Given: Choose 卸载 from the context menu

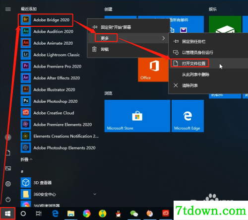Looking at the screenshot, I should click(x=128, y=49).
